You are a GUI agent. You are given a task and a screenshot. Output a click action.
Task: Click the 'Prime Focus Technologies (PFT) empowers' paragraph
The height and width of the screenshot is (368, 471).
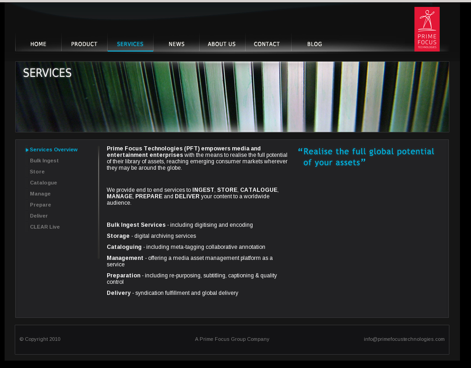(197, 158)
